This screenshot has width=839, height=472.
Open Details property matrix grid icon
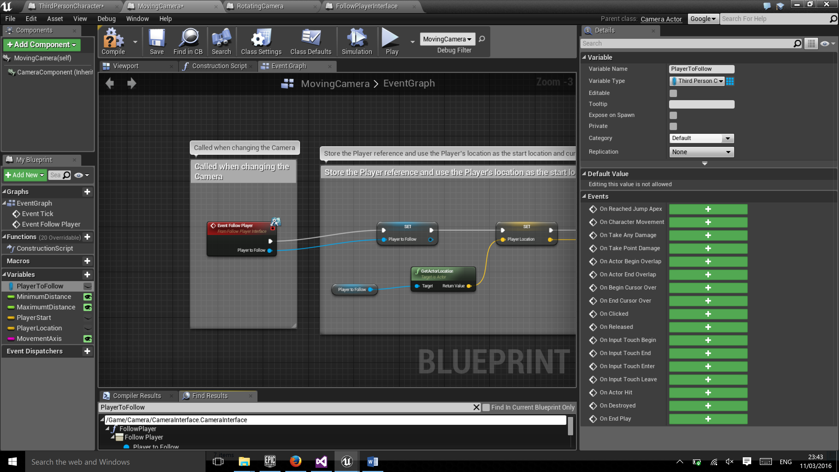coord(811,43)
